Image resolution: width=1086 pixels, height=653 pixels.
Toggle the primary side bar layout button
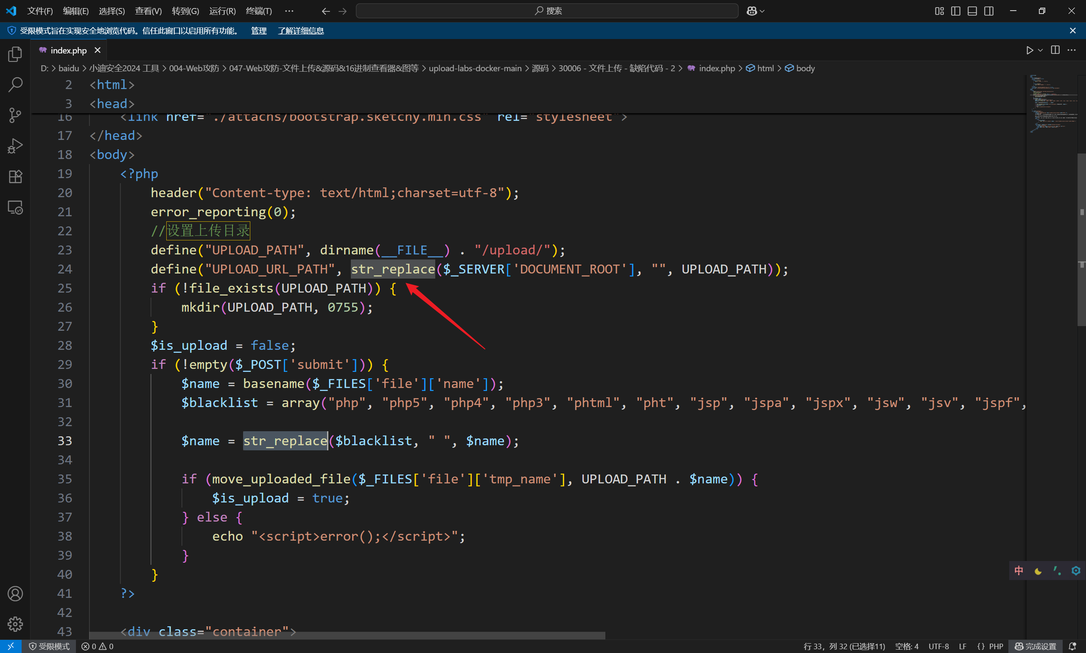coord(955,11)
